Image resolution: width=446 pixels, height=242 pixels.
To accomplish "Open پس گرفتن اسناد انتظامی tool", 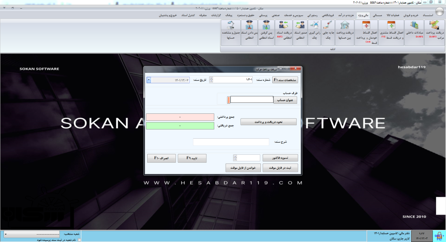I will click(x=266, y=32).
